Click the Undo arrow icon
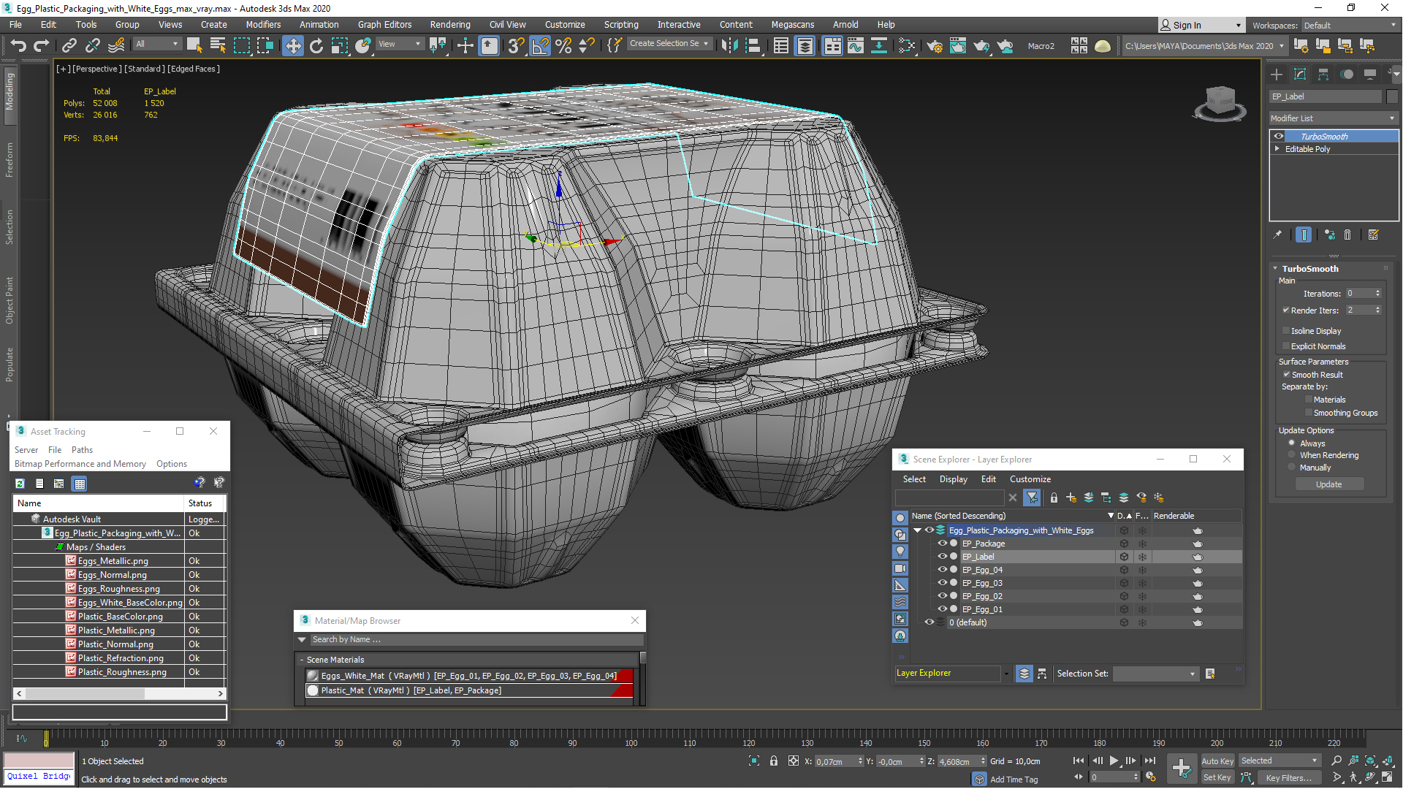This screenshot has height=789, width=1403. pyautogui.click(x=18, y=45)
